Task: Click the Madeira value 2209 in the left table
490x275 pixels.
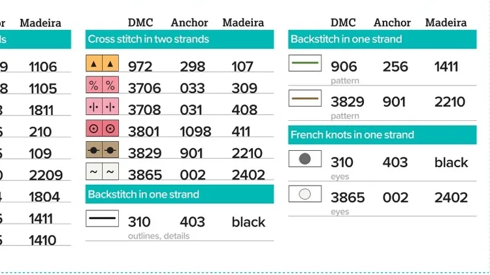Action: [46, 175]
